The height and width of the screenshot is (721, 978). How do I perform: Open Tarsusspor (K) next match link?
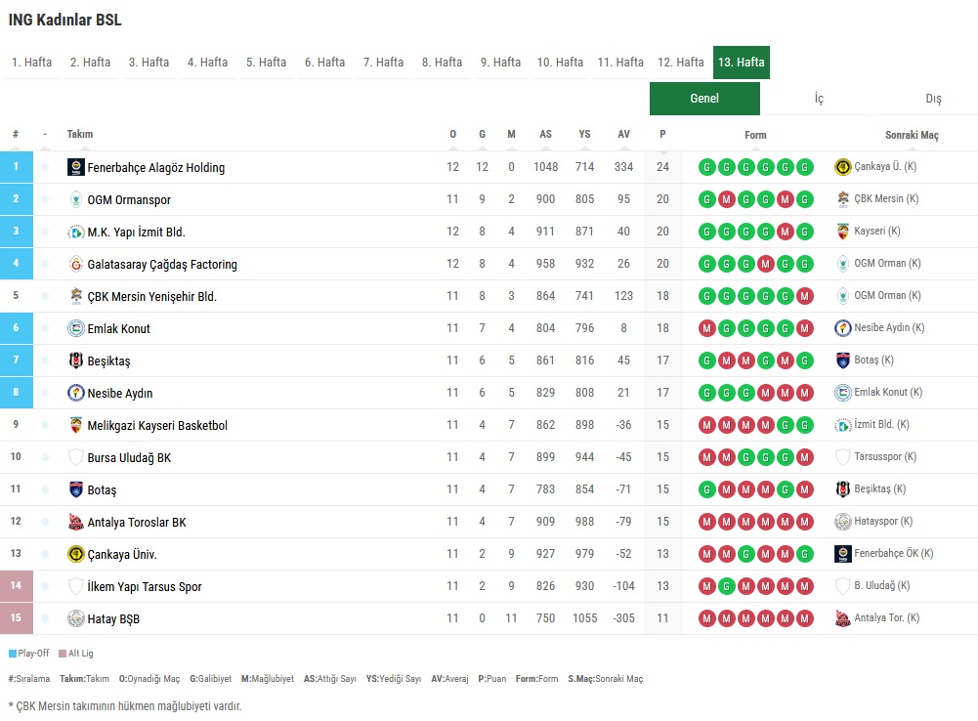coord(885,456)
